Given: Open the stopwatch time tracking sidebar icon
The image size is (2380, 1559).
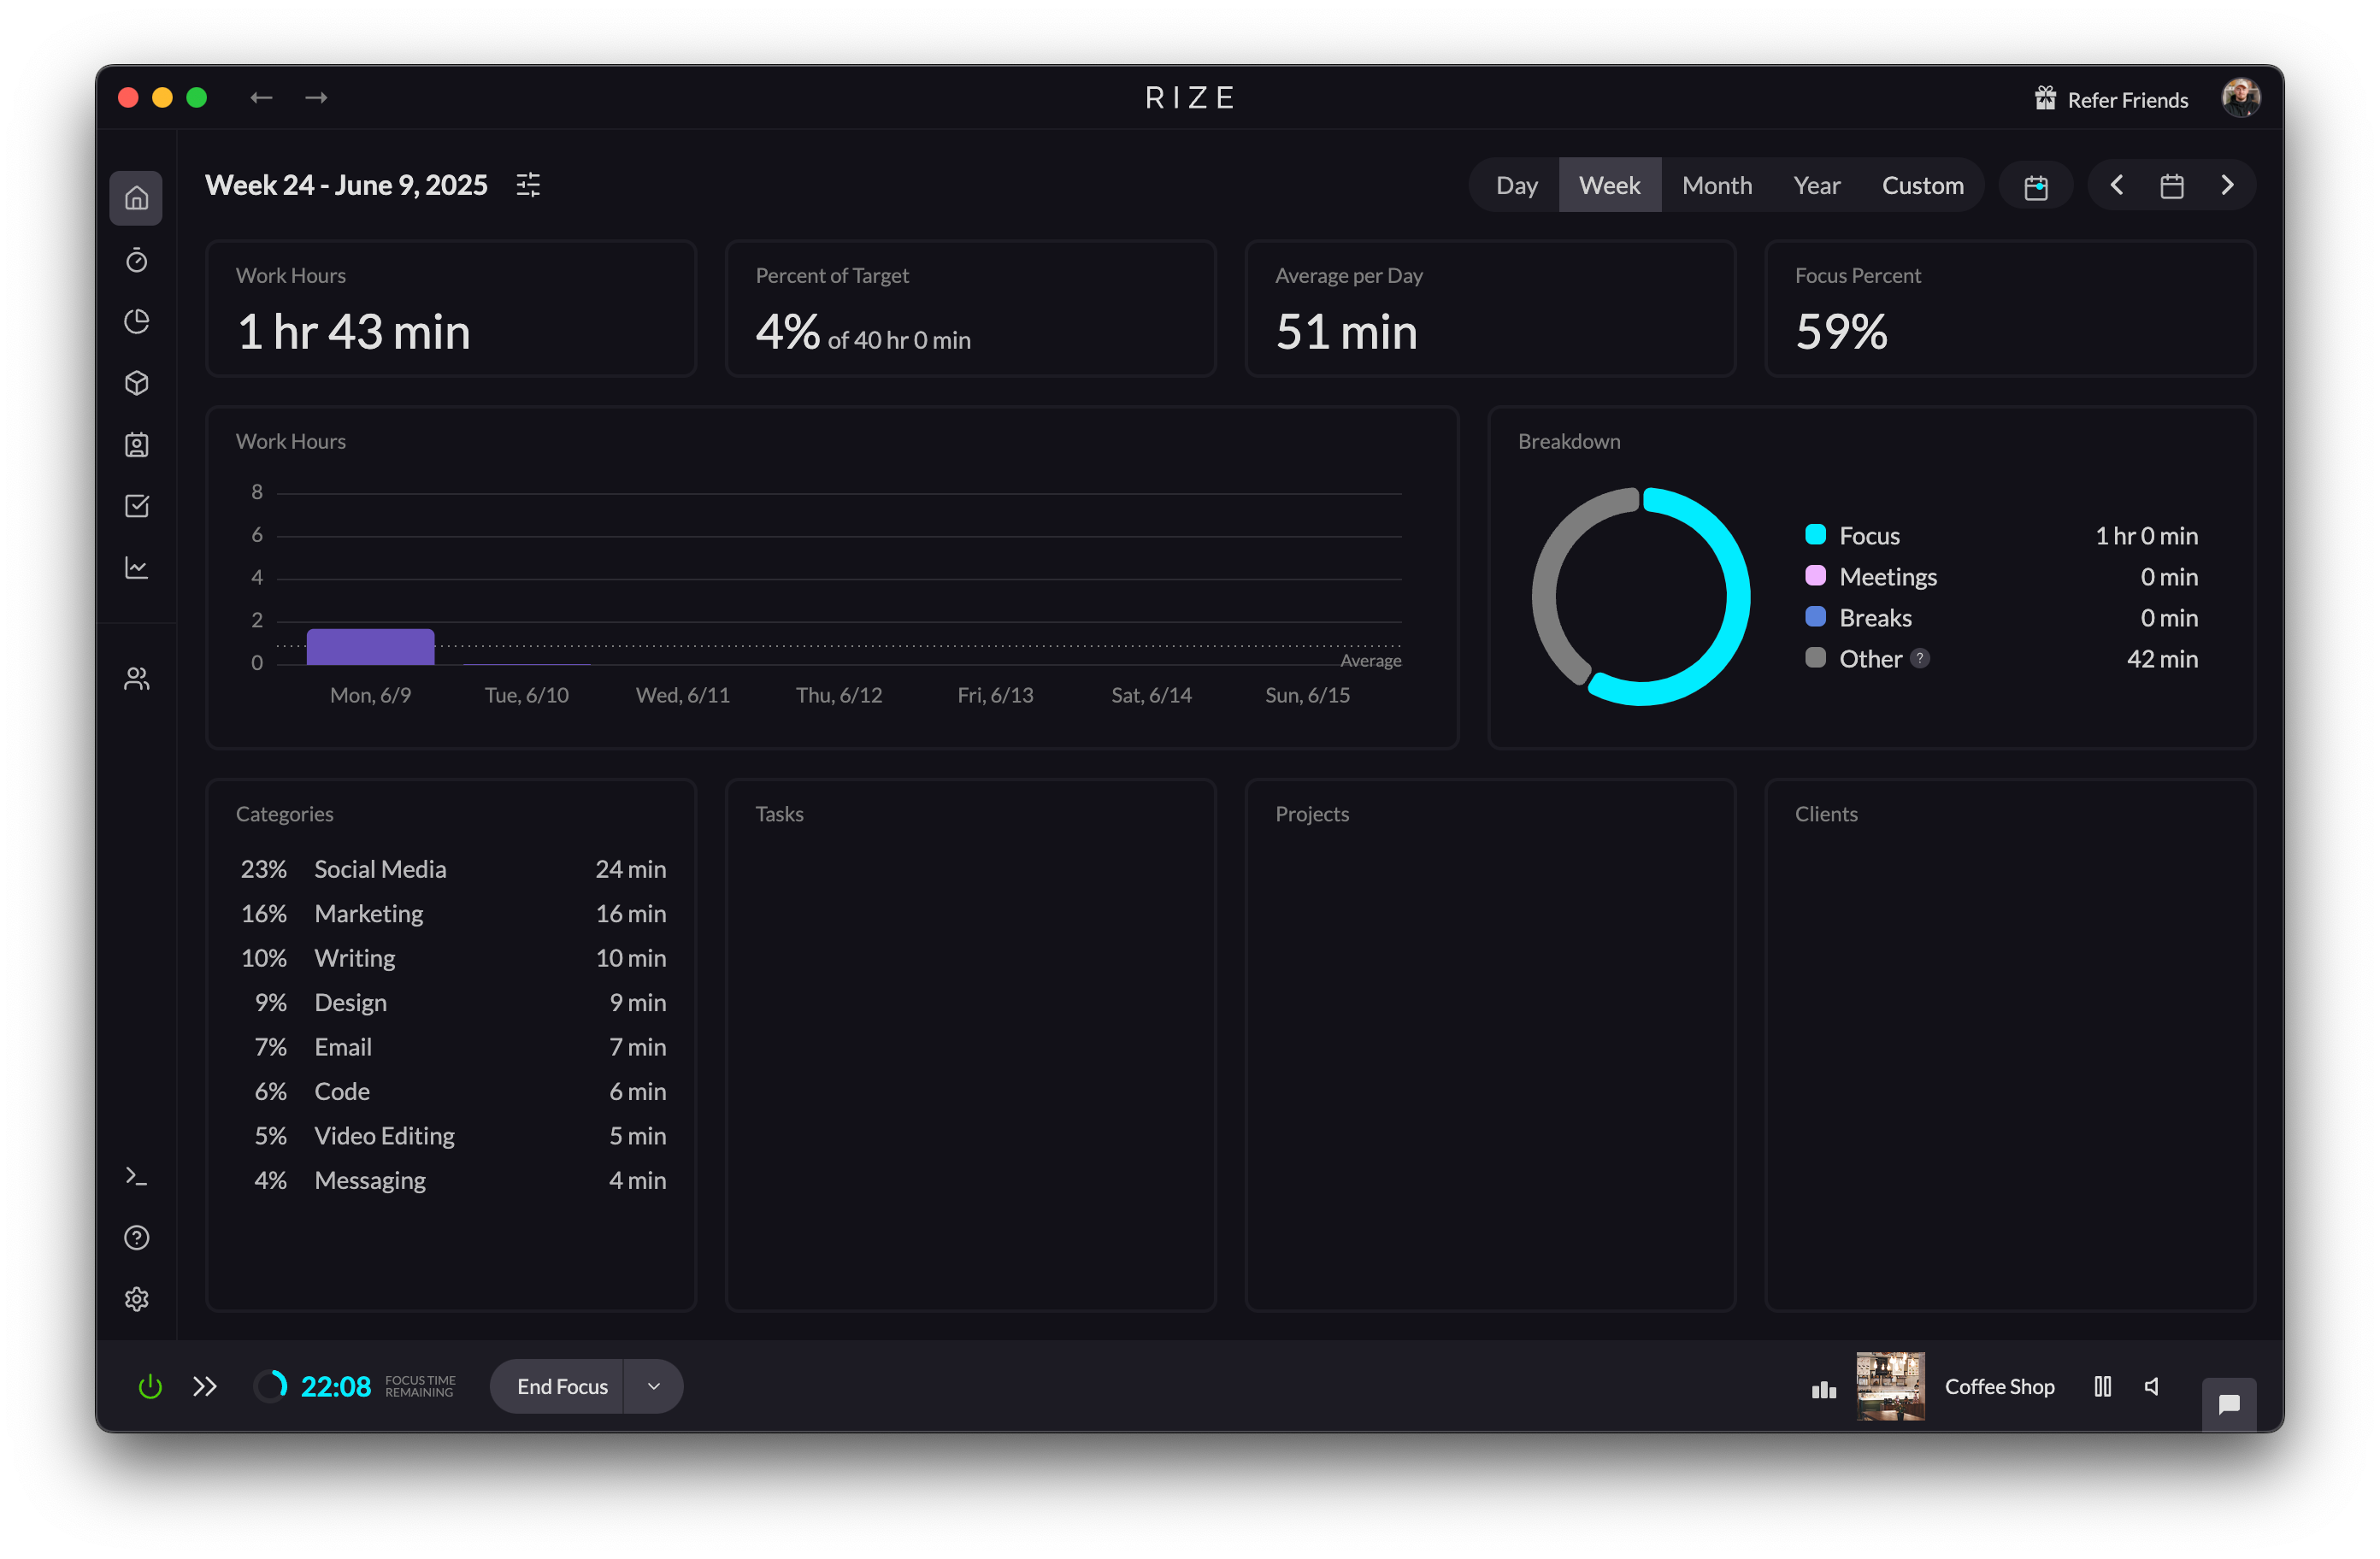Looking at the screenshot, I should tap(137, 260).
